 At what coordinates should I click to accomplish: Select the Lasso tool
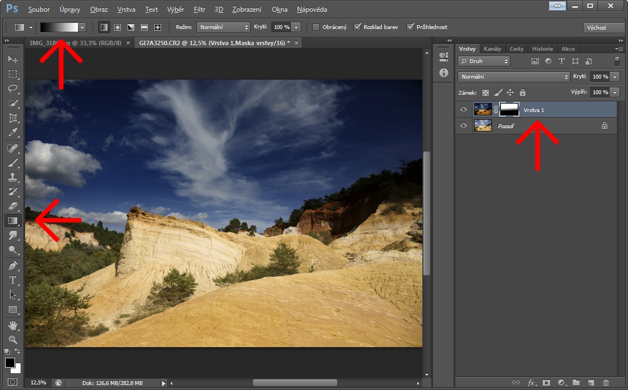click(x=13, y=89)
